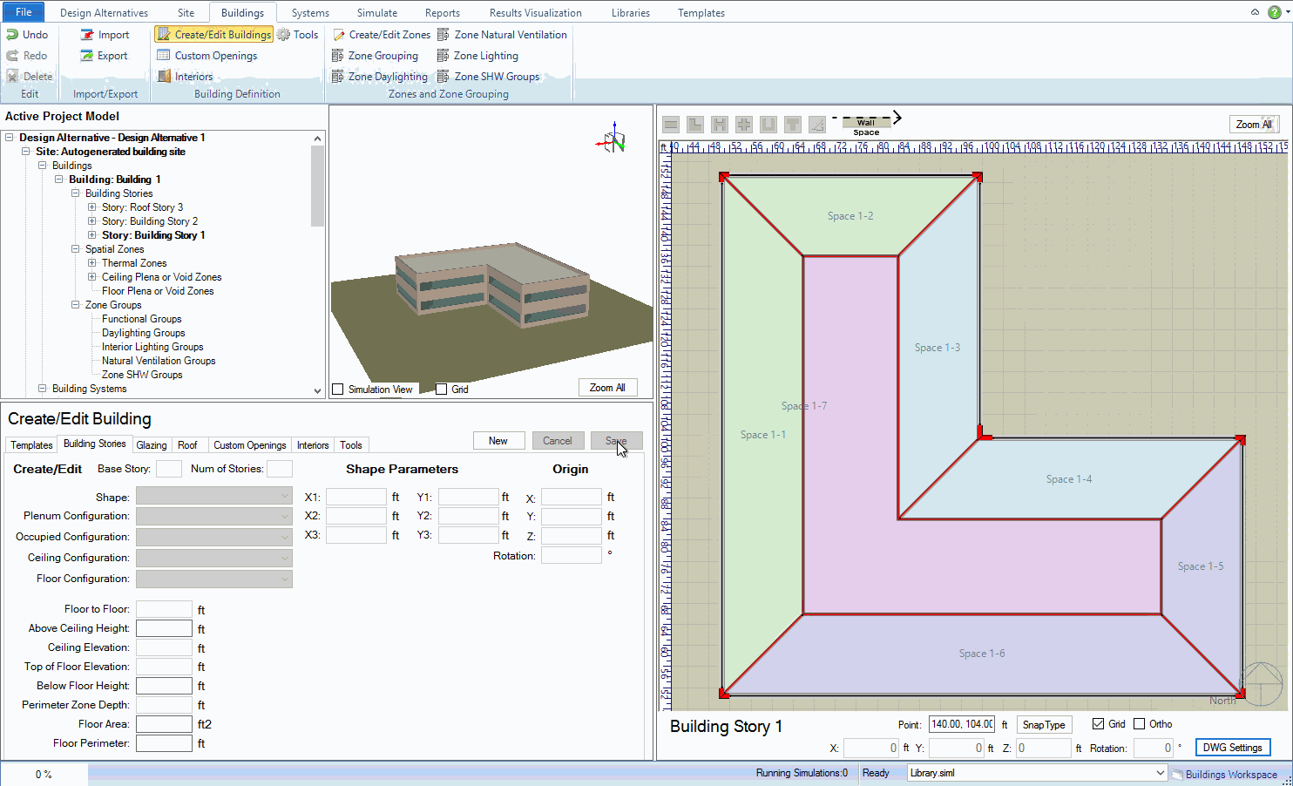Click the New button

(x=498, y=441)
